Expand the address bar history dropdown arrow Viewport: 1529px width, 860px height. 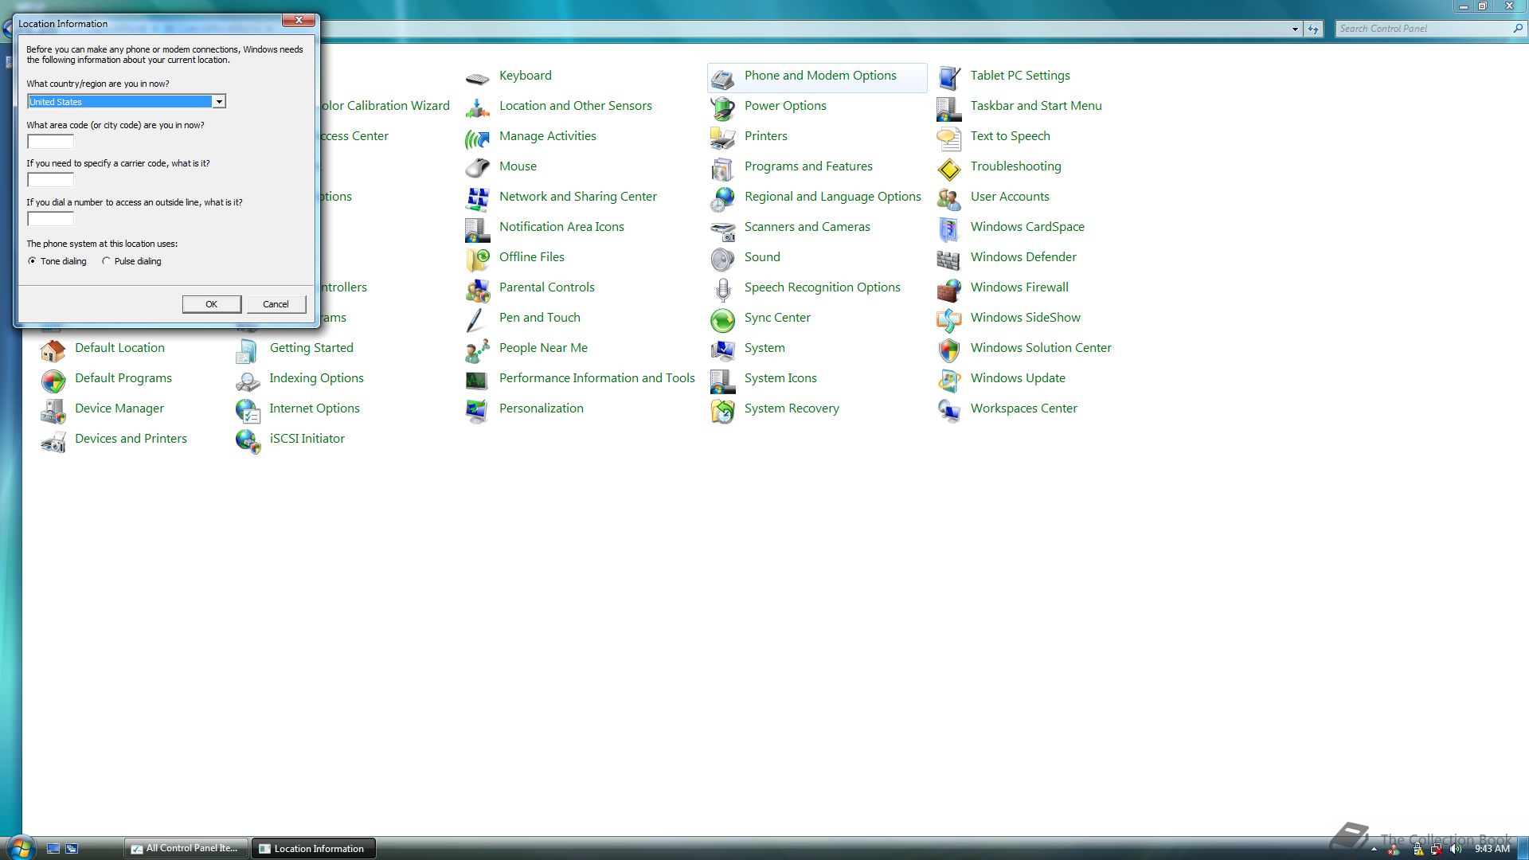point(1295,29)
